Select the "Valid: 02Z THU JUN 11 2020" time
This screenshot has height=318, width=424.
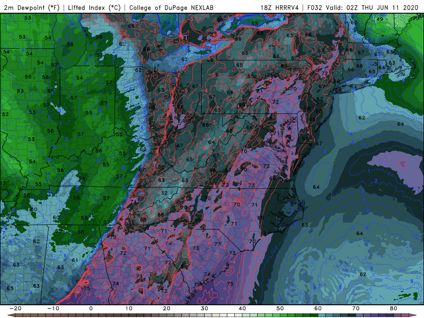pos(372,7)
